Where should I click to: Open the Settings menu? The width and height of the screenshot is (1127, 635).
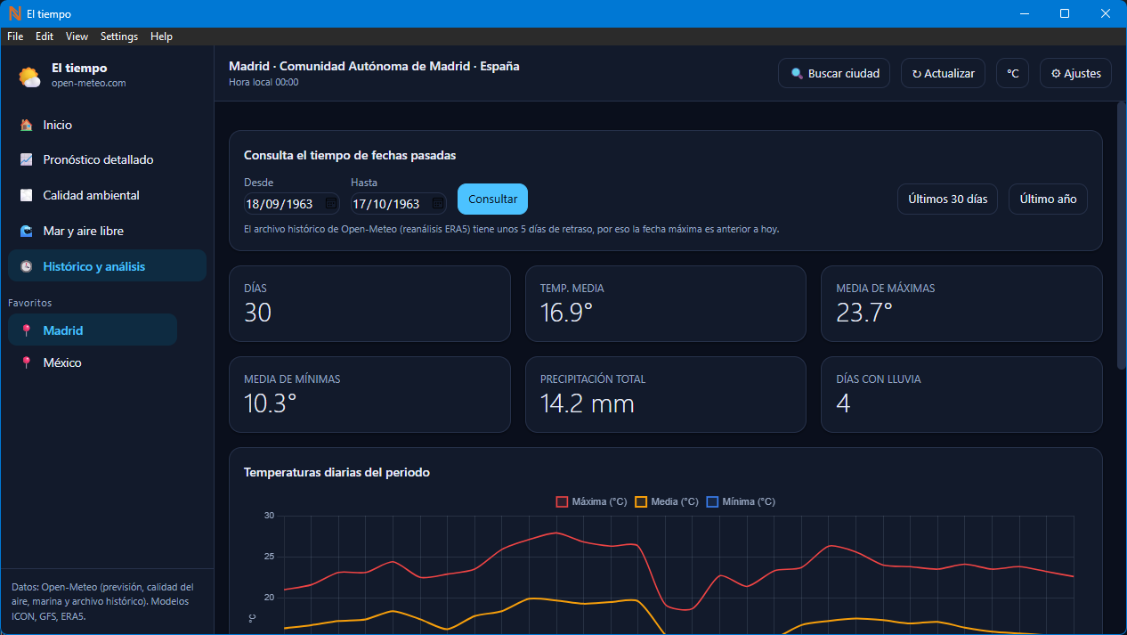pos(119,37)
